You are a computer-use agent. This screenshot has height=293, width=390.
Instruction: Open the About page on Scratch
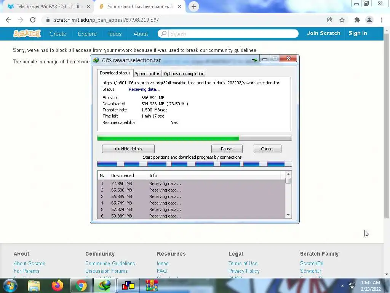pyautogui.click(x=141, y=34)
